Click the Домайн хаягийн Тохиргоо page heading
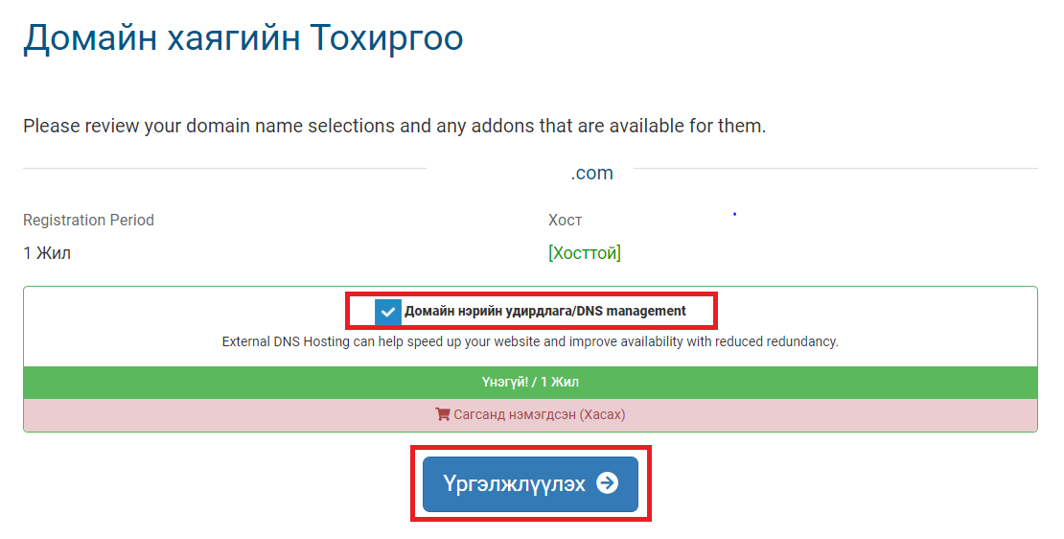Image resolution: width=1064 pixels, height=539 pixels. (x=243, y=38)
